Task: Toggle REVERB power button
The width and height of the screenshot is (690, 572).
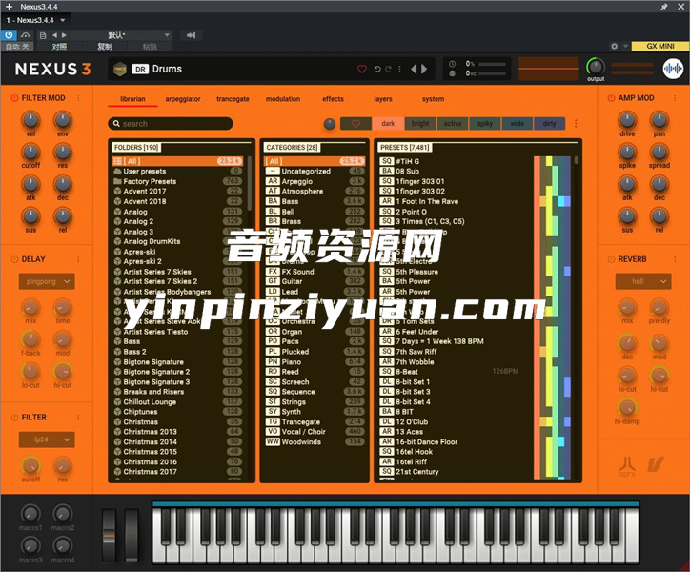Action: 611,259
